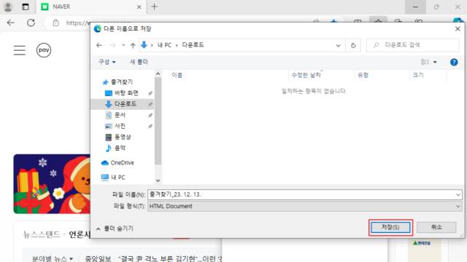This screenshot has height=262, width=467.
Task: Select 즐겨찾기 in the navigation pane
Action: [117, 82]
